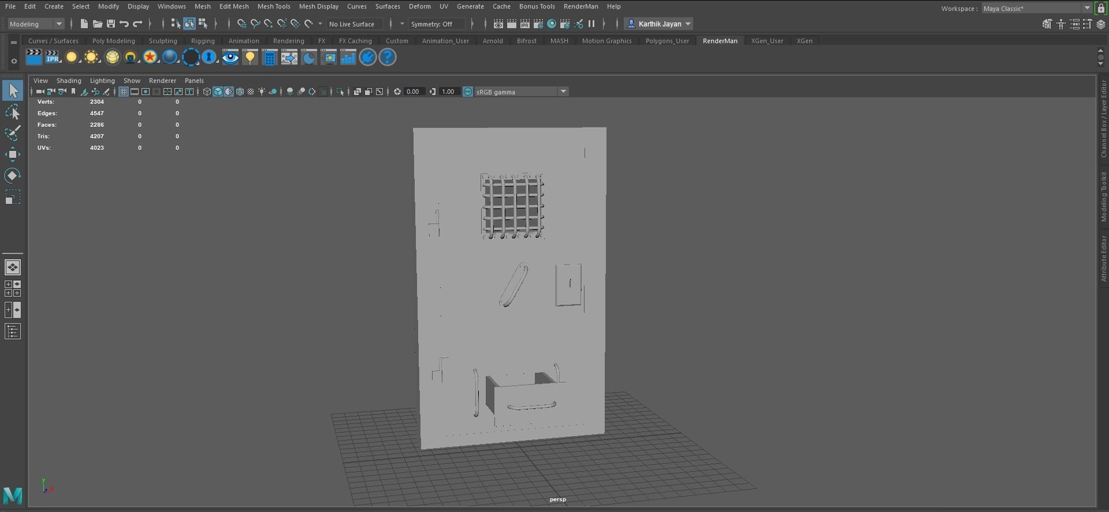Open the shelf tab list menu icon
This screenshot has width=1109, height=512.
[14, 42]
